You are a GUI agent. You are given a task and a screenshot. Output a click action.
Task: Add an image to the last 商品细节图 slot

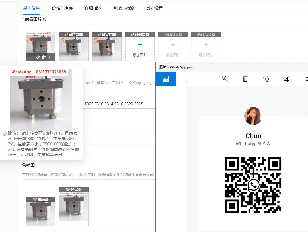pyautogui.click(x=206, y=46)
